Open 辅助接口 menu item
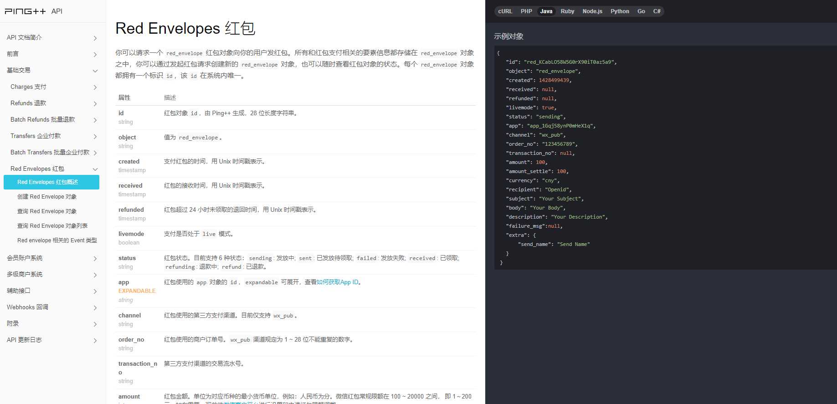 pyautogui.click(x=19, y=291)
